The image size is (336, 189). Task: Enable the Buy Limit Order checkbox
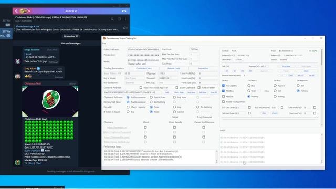(249, 107)
